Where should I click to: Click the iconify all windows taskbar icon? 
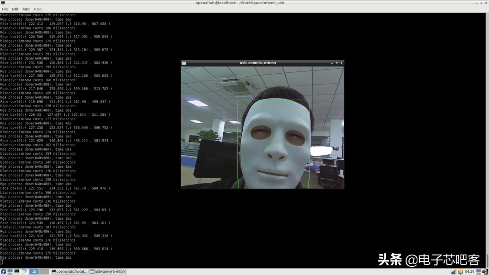(24, 271)
